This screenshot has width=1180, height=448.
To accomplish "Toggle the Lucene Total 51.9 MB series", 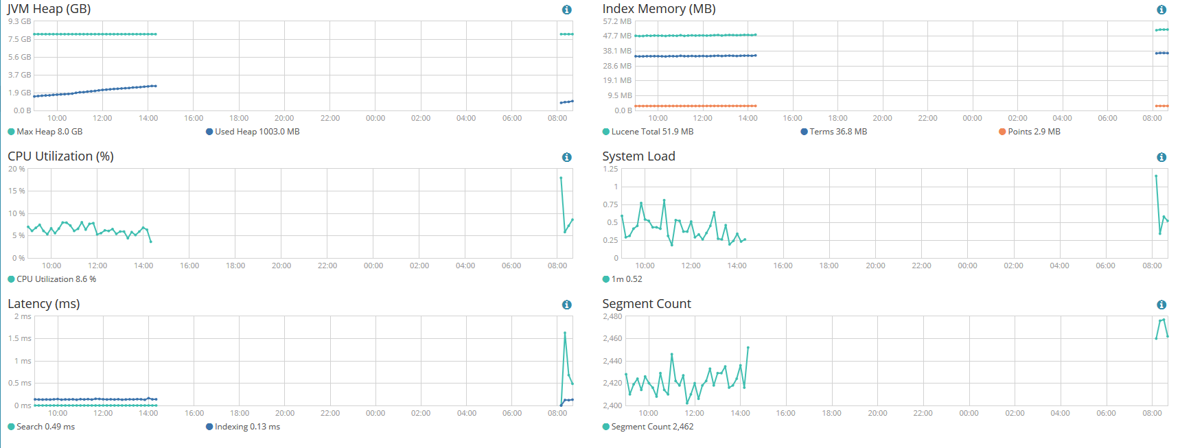I will click(x=648, y=132).
